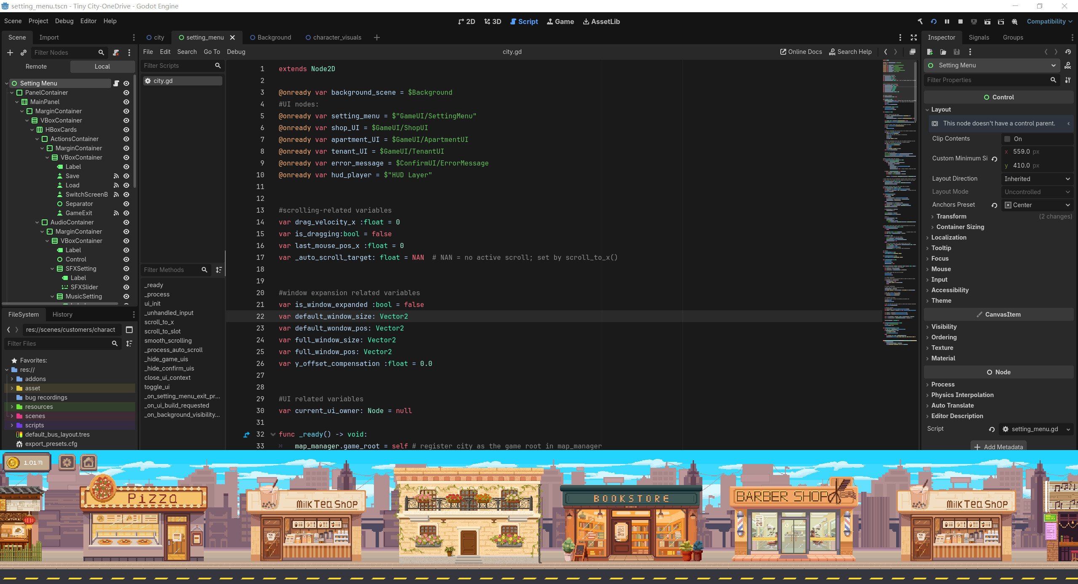Hide the ActionsContainer node
Image resolution: width=1078 pixels, height=584 pixels.
(x=126, y=139)
